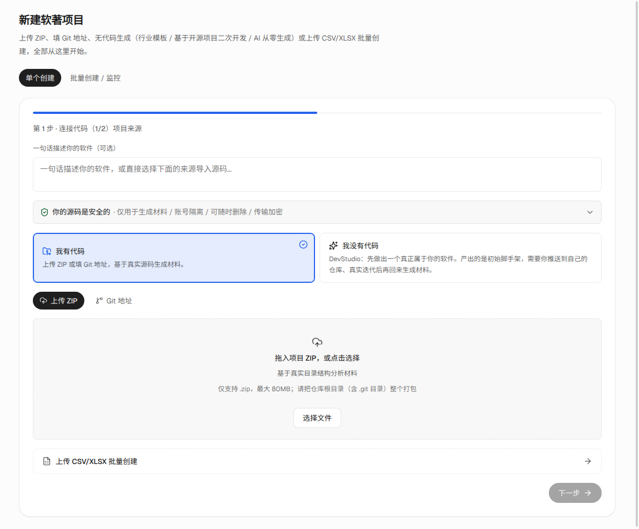Click the page vertical scrollbar
The image size is (639, 529).
click(637, 264)
